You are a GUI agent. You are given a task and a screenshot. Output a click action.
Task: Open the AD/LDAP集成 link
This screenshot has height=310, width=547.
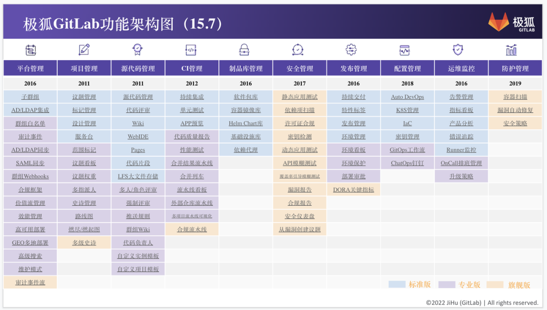30,110
